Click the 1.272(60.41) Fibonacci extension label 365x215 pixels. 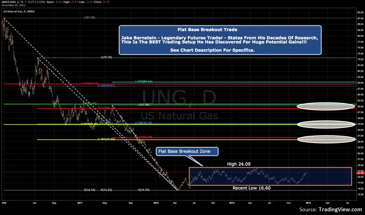[x=144, y=81]
